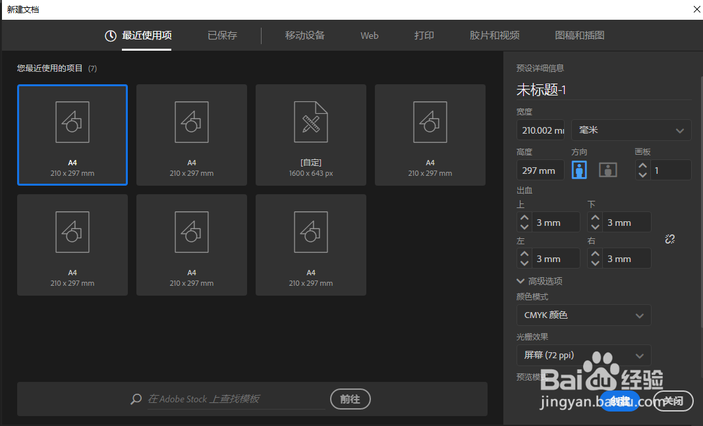Increase the top bleed value

524,218
